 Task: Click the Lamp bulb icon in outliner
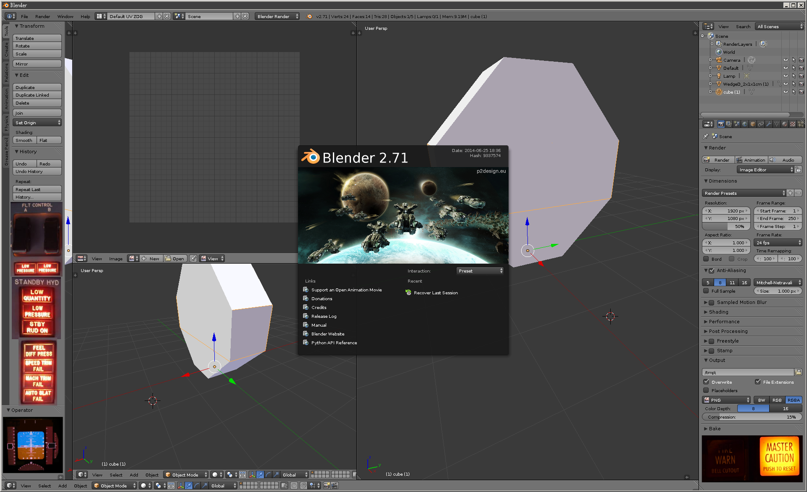pos(719,76)
